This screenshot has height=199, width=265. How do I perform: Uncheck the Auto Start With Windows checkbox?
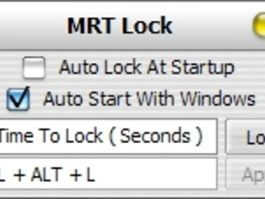point(19,99)
